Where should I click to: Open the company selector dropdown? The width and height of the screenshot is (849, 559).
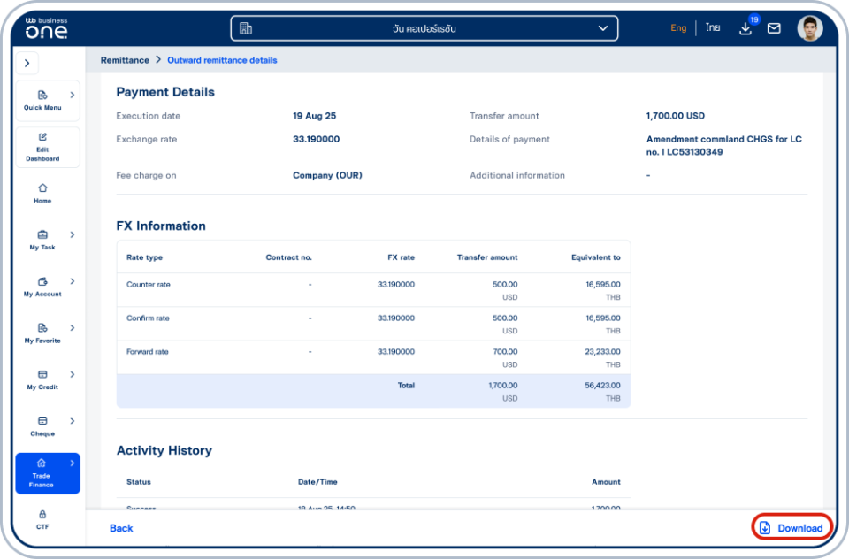[x=424, y=28]
